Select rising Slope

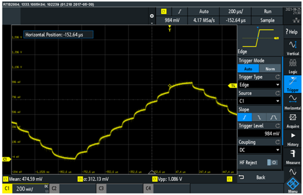pos(245,117)
